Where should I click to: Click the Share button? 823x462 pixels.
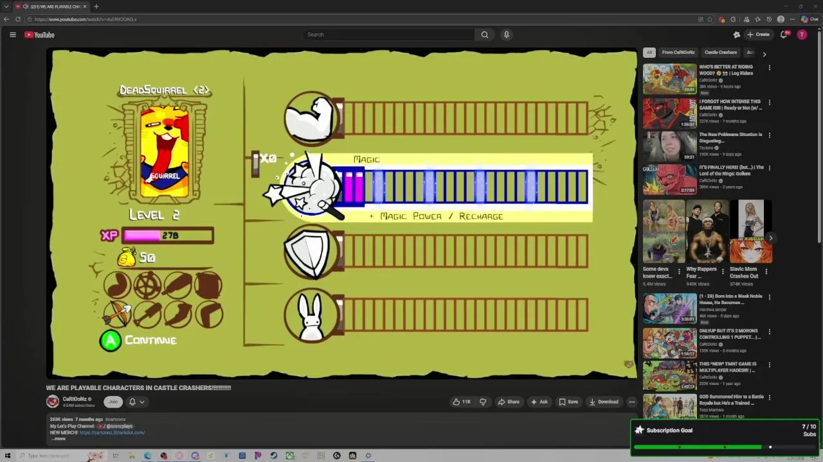[509, 402]
